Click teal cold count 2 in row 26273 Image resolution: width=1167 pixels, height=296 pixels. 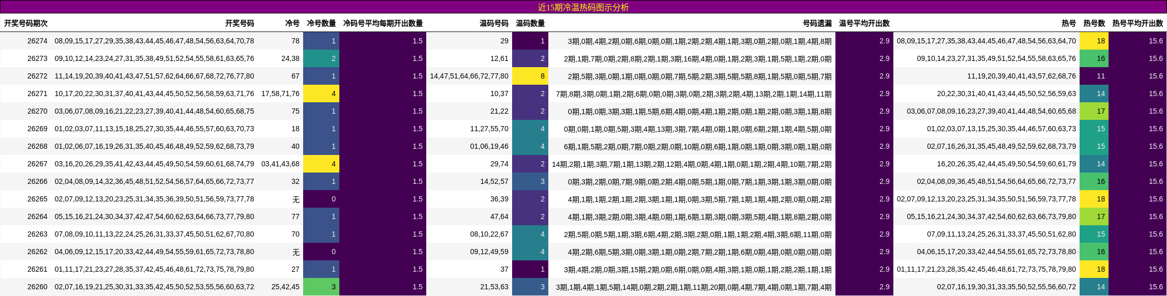[x=321, y=58]
